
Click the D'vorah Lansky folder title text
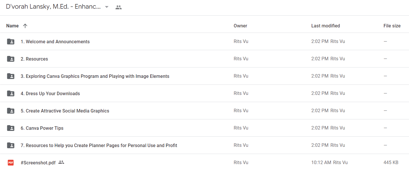coord(53,7)
